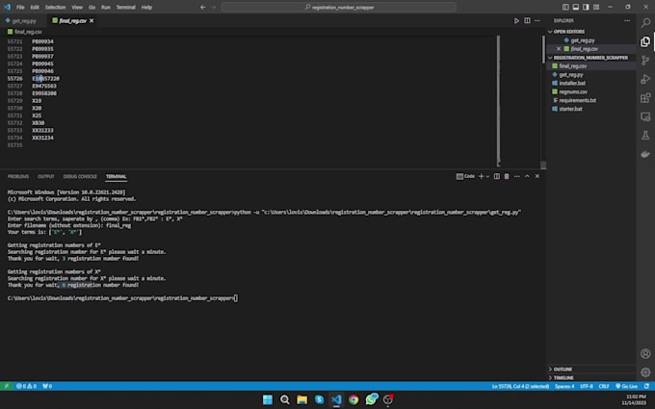Open Explorer Views and More Actions
This screenshot has width=655, height=409.
[627, 20]
